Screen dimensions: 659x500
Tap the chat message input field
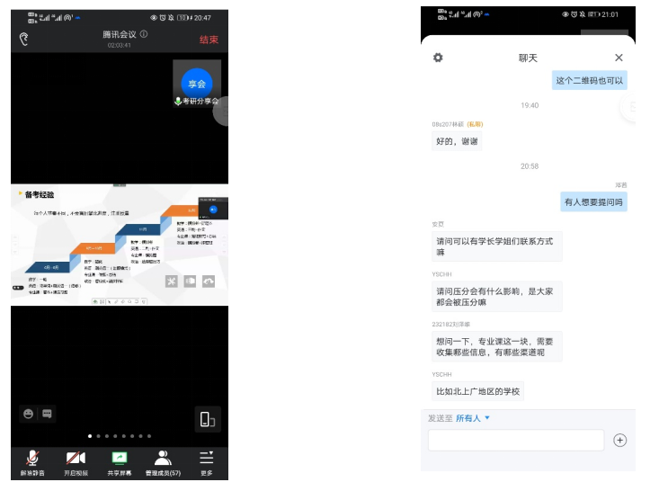click(515, 440)
